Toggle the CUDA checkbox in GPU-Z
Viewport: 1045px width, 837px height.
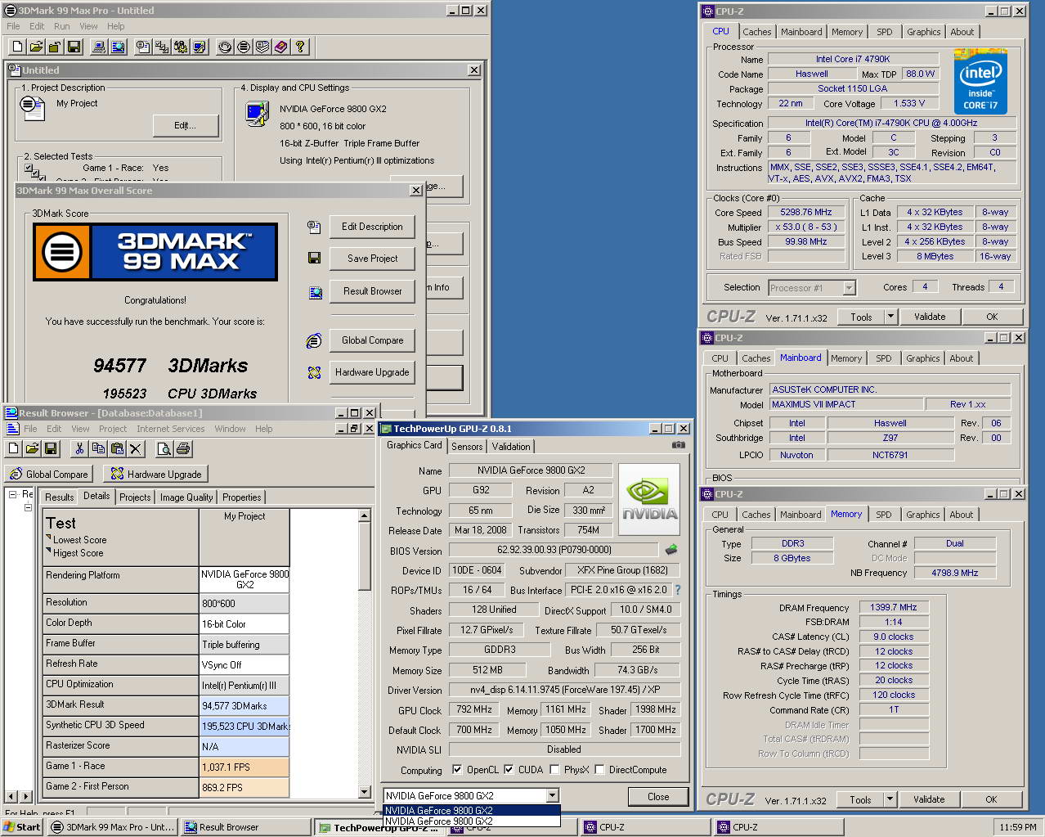point(509,770)
